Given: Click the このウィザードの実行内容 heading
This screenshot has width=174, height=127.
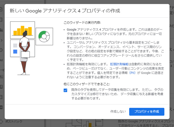Looking at the screenshot, I should [82, 23].
